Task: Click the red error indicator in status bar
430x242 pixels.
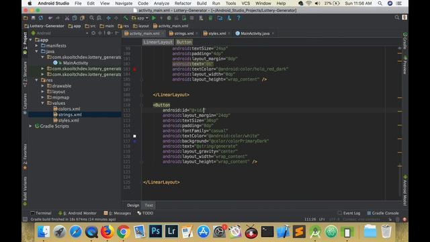Action: coord(404,220)
